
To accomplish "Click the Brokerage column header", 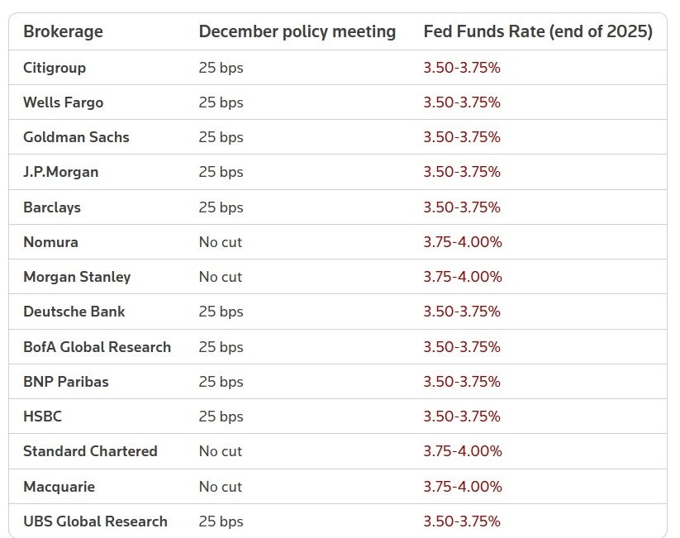I will tap(63, 32).
